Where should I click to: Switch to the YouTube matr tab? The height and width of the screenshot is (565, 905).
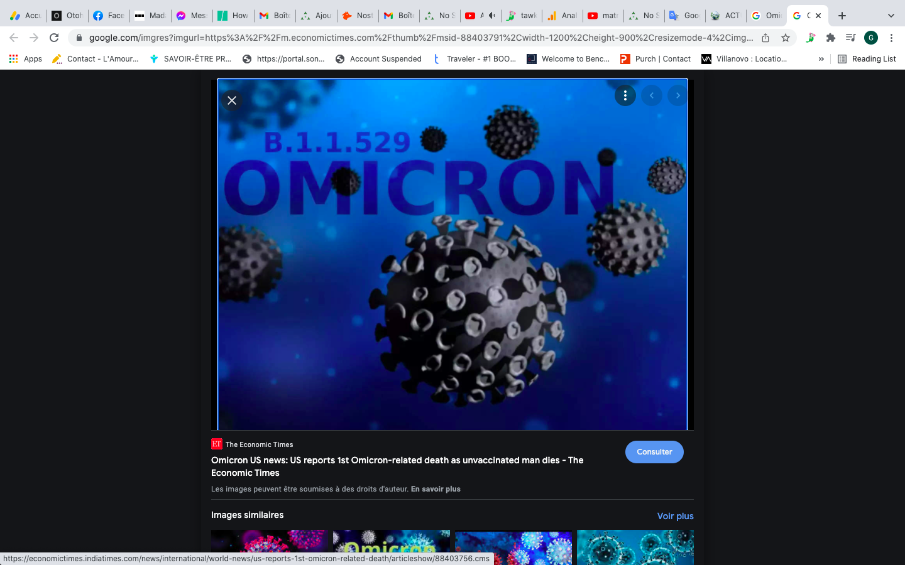(604, 16)
